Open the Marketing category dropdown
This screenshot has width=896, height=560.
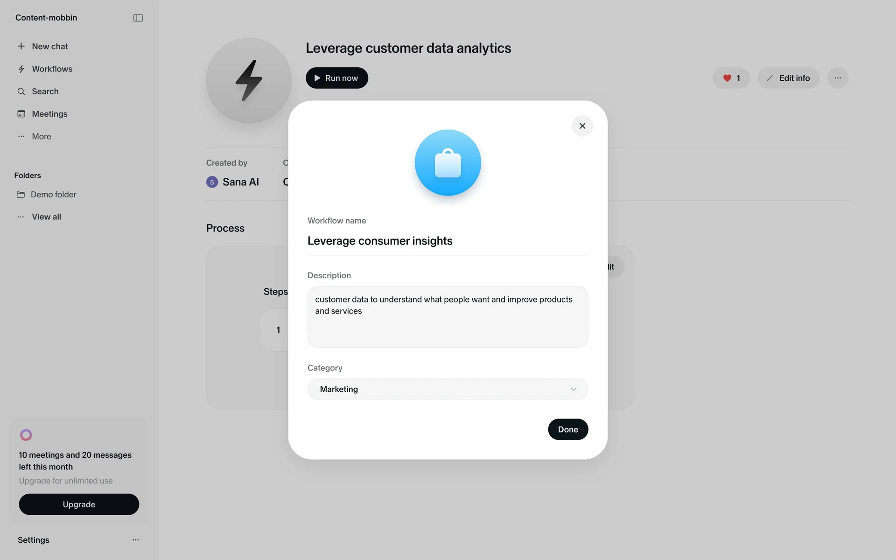(448, 389)
